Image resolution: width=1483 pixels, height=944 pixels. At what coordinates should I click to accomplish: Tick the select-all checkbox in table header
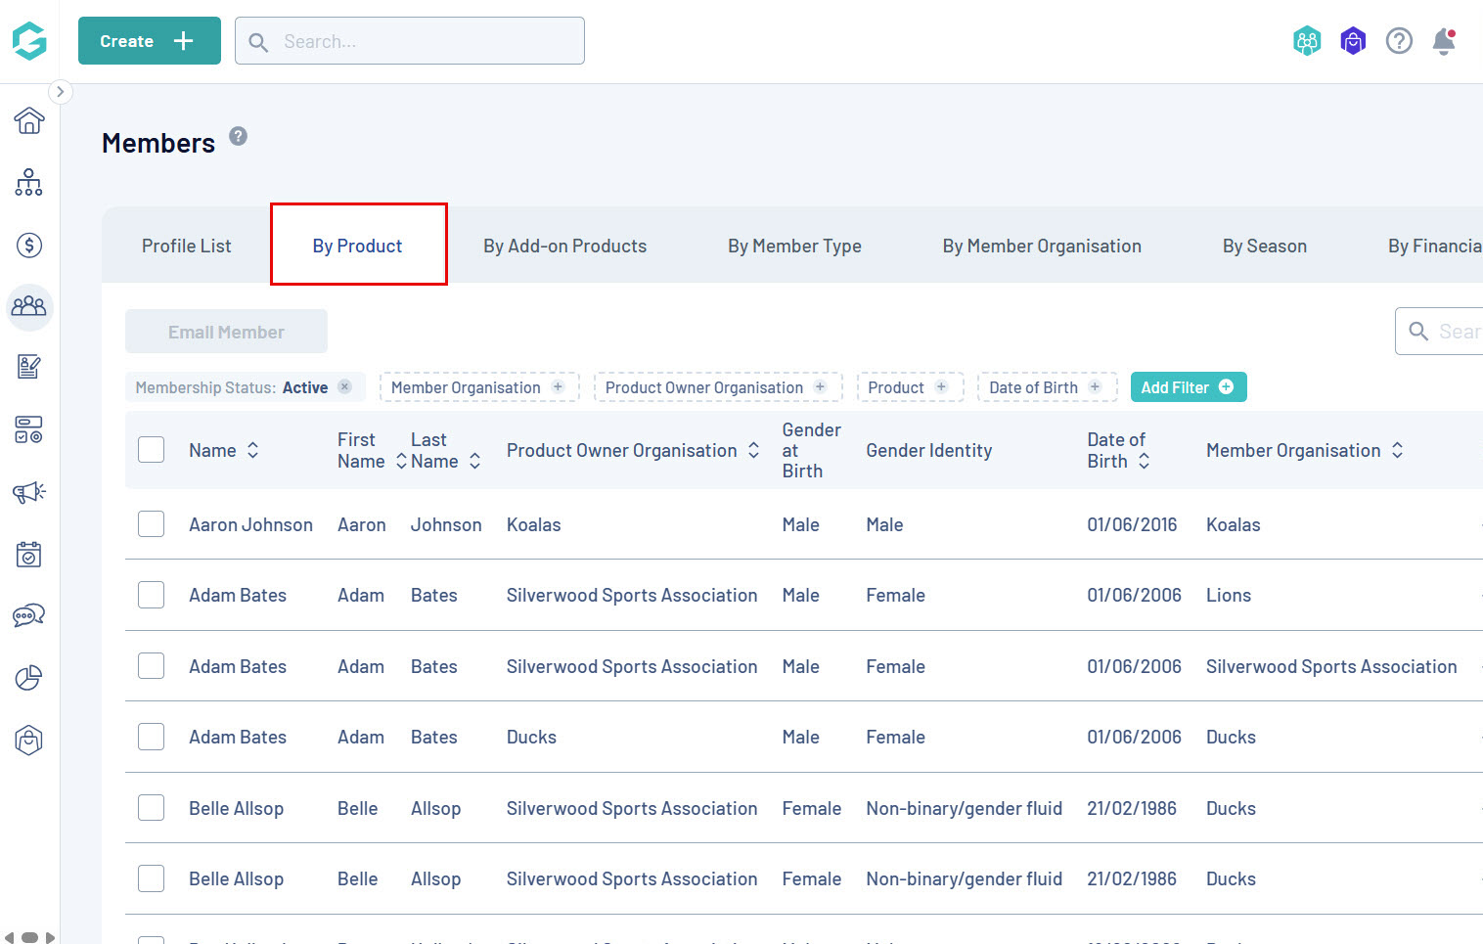151,449
